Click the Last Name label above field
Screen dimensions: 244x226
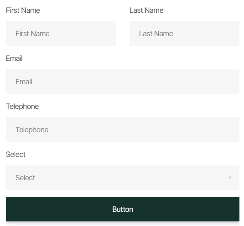coord(146,11)
